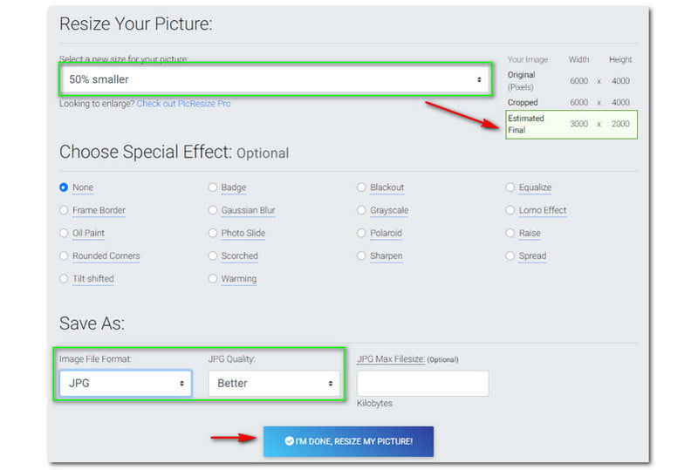Open the picture size dropdown showing 50% smaller
The image size is (698, 470).
pyautogui.click(x=270, y=79)
